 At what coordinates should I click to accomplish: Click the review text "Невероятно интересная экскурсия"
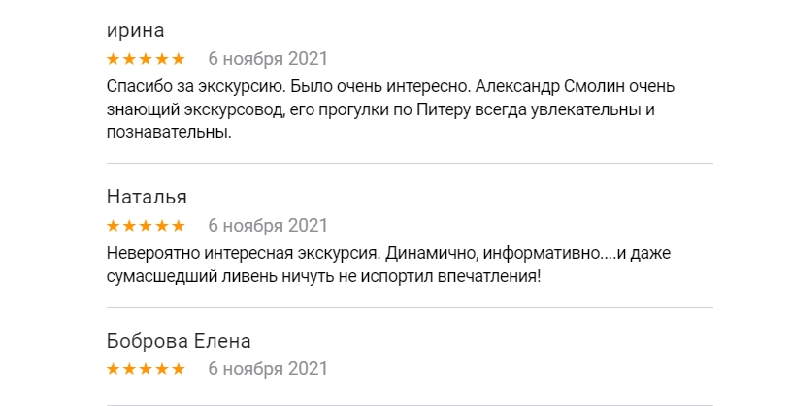(388, 265)
